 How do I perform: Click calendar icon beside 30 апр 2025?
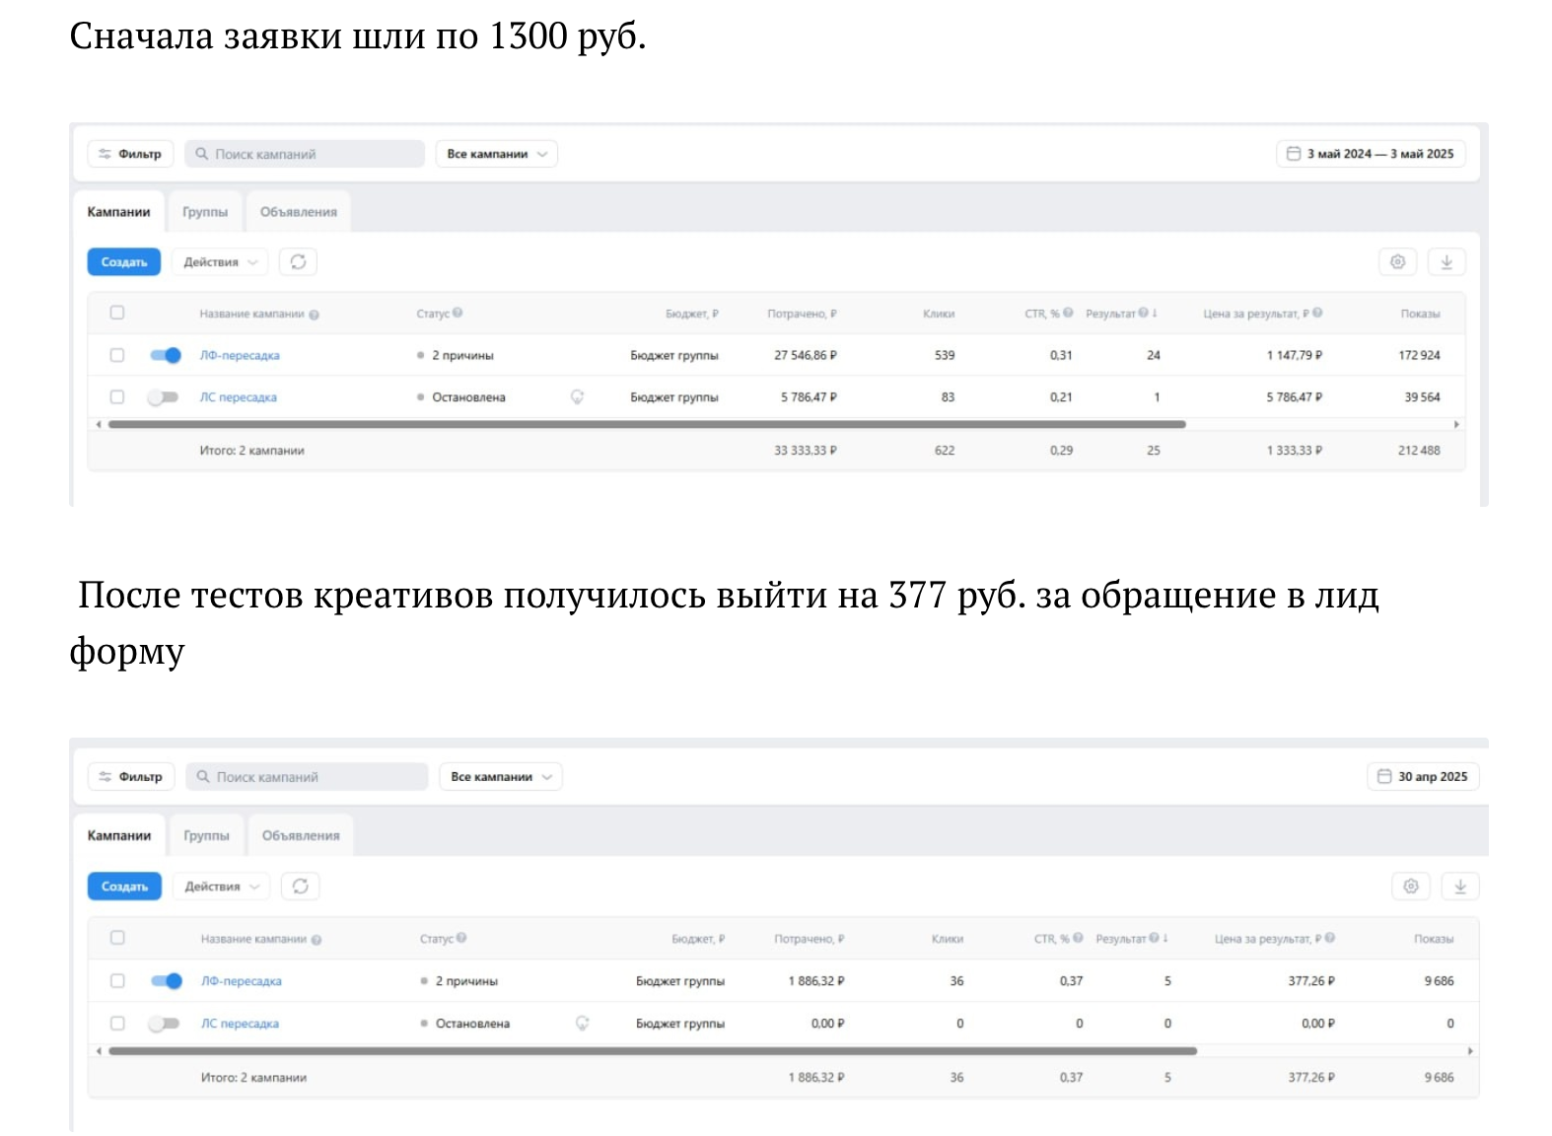[1384, 777]
